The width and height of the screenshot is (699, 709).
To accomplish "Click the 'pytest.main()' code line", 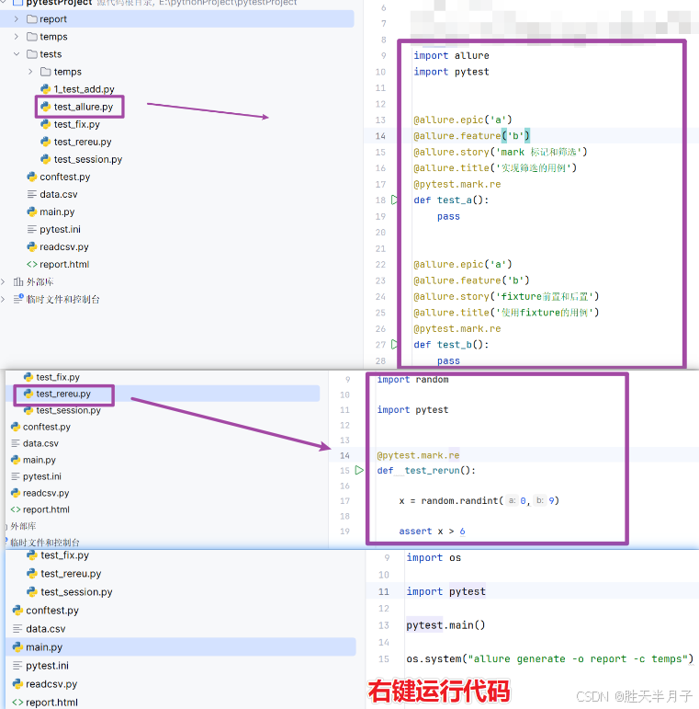I will coord(445,625).
